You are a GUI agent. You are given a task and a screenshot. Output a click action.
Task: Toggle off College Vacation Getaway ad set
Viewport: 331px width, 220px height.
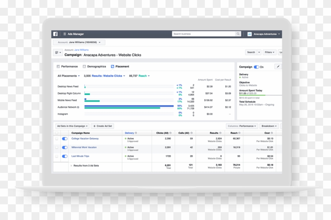pyautogui.click(x=65, y=139)
